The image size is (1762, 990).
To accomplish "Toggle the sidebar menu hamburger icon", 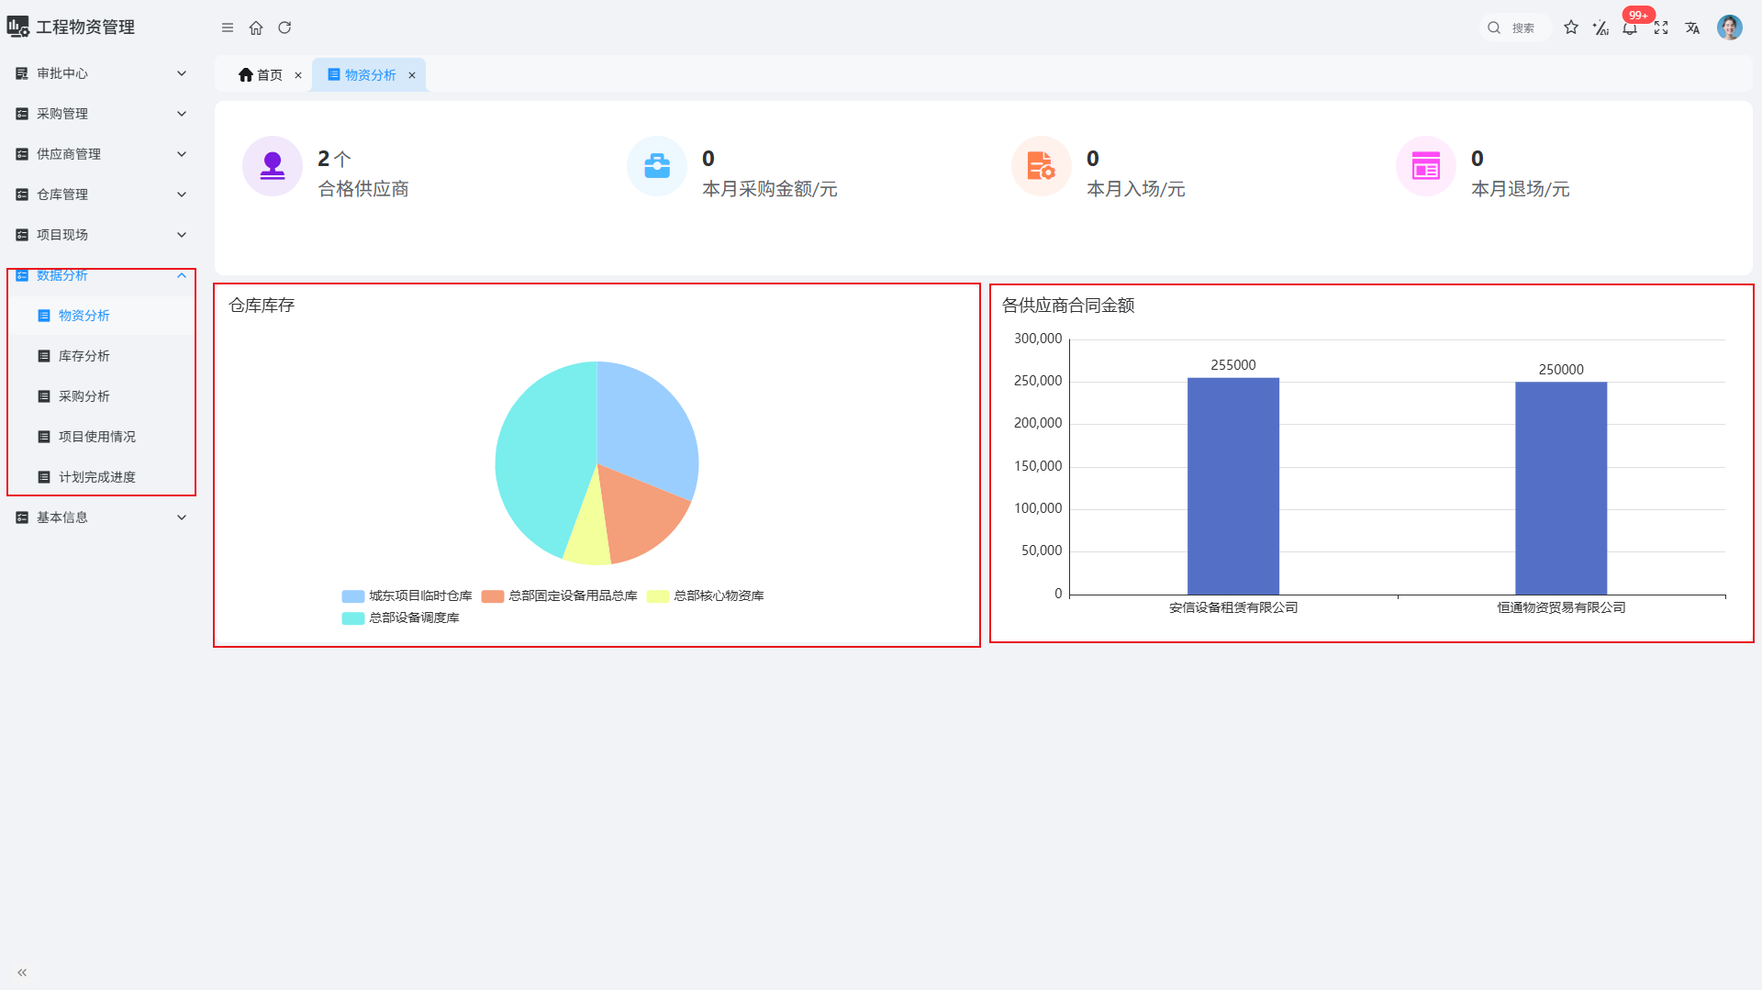I will pos(228,28).
